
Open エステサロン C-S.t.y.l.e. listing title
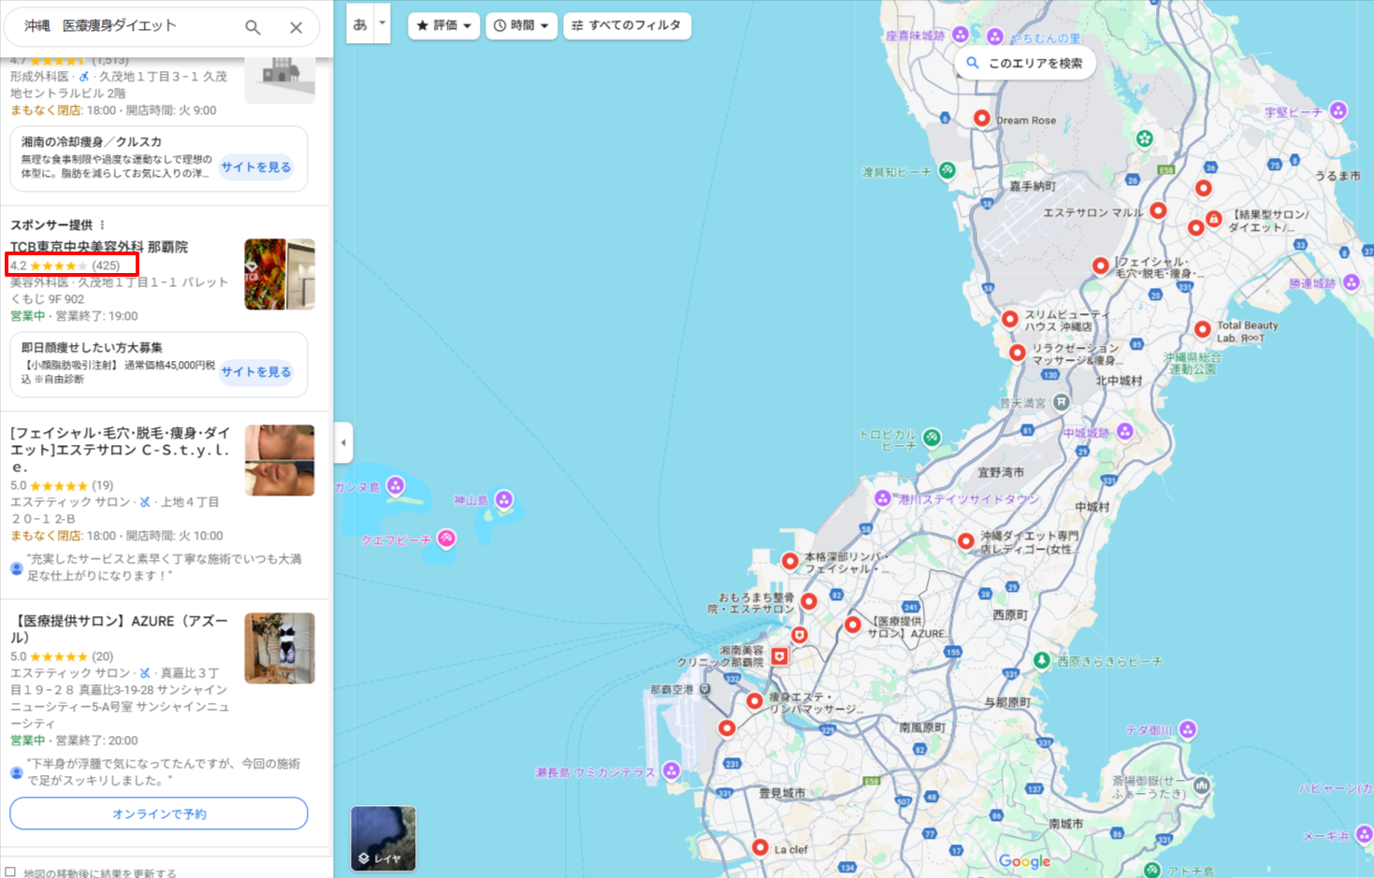(x=120, y=450)
